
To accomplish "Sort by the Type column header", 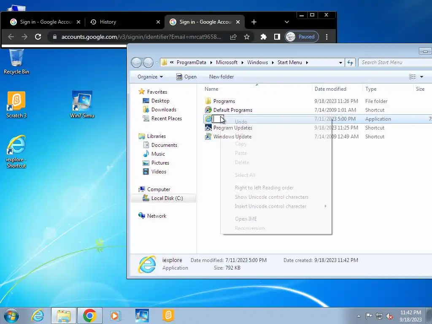I will [388, 89].
